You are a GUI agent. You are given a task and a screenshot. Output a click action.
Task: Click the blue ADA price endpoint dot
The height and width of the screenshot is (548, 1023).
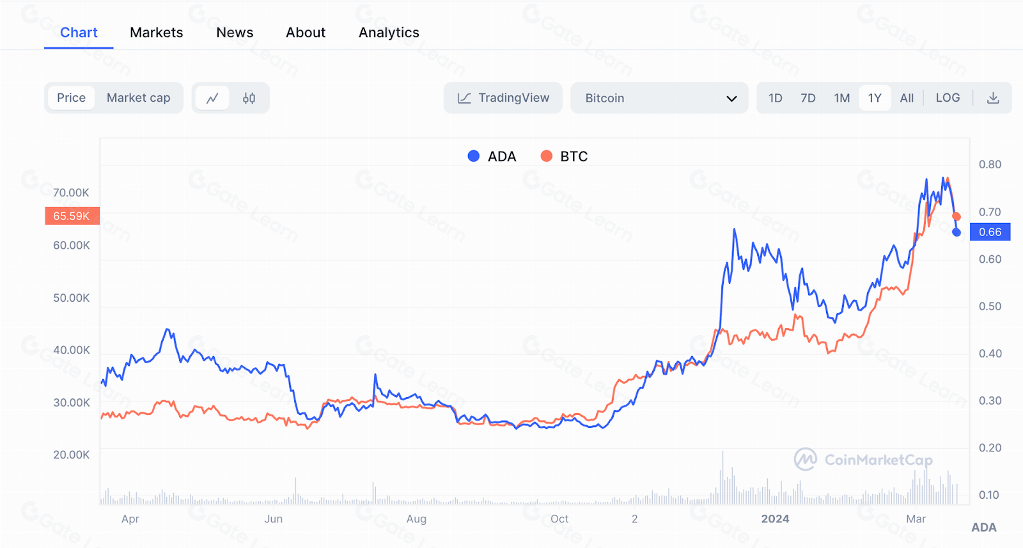tap(957, 232)
